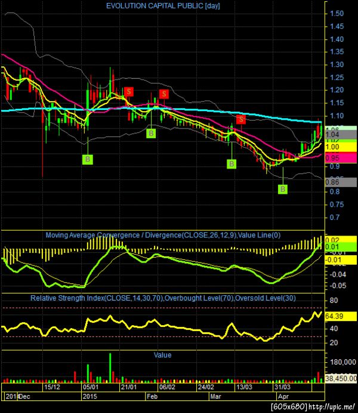Click the 1.25 price axis label

pyautogui.click(x=337, y=78)
